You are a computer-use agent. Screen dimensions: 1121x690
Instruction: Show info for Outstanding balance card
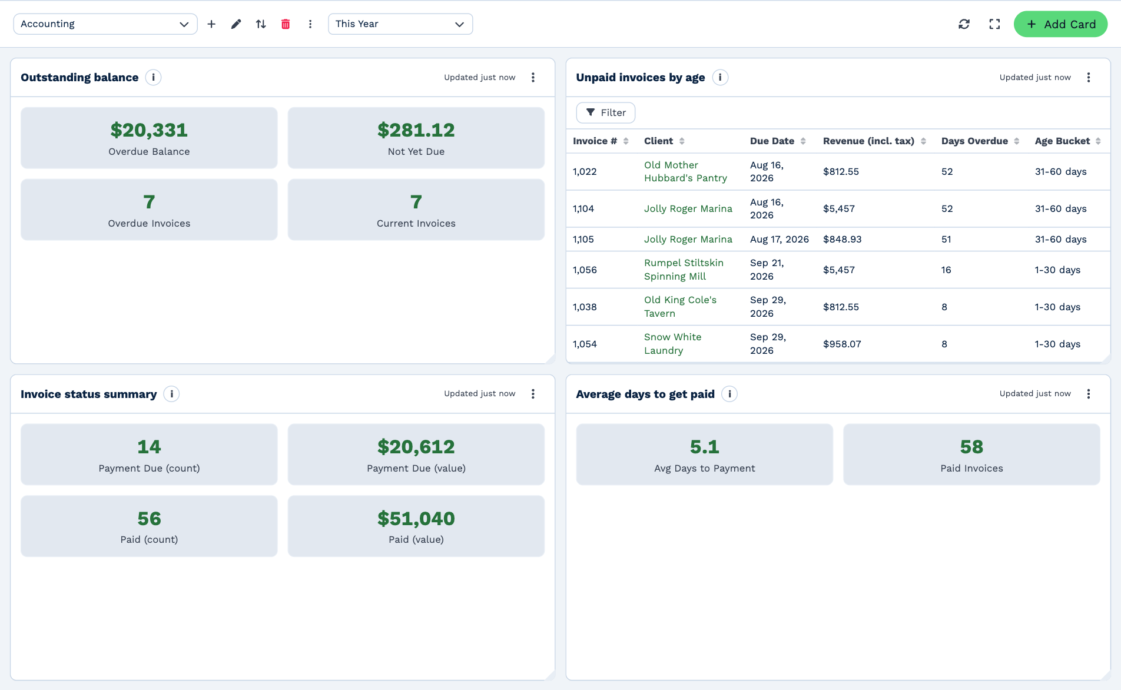(153, 77)
